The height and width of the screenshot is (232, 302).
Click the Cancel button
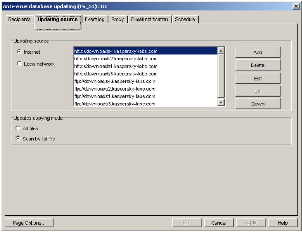pos(219,223)
